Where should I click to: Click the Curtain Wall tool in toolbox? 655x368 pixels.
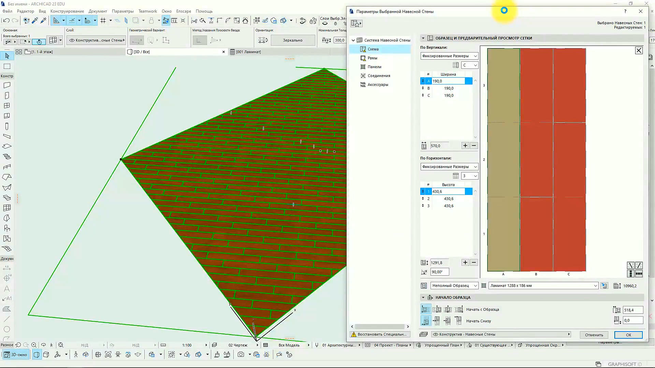pos(7,208)
